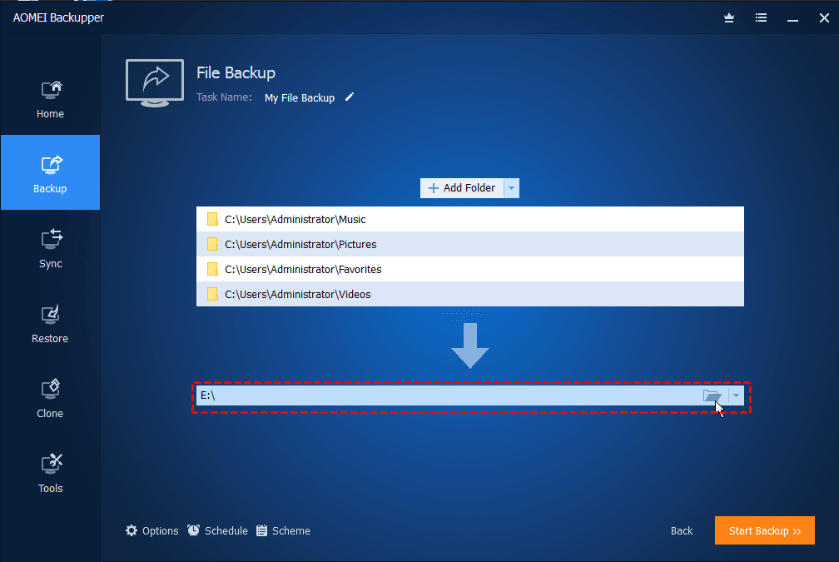Open the Scheme settings
839x562 pixels.
(x=283, y=530)
